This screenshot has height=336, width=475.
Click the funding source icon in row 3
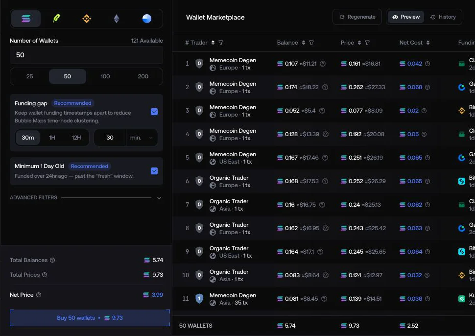tap(462, 111)
